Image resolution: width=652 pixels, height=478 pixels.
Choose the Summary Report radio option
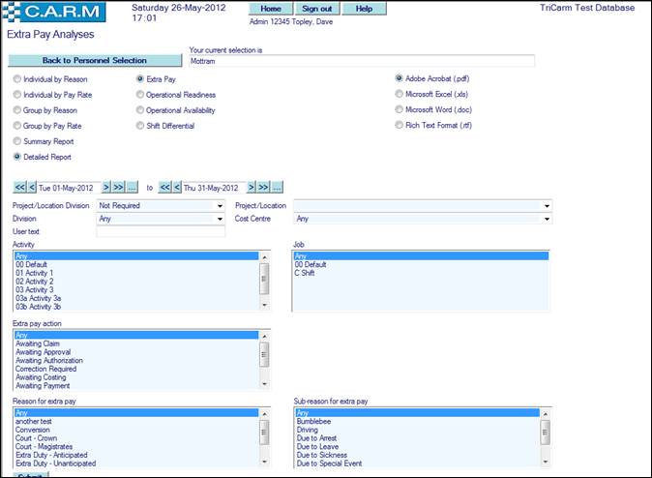pos(16,141)
